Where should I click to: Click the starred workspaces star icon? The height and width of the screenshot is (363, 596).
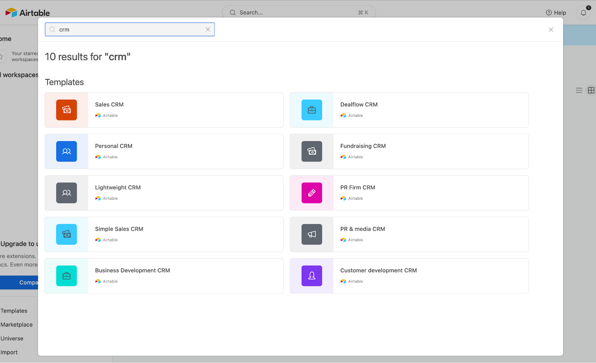(x=2, y=57)
